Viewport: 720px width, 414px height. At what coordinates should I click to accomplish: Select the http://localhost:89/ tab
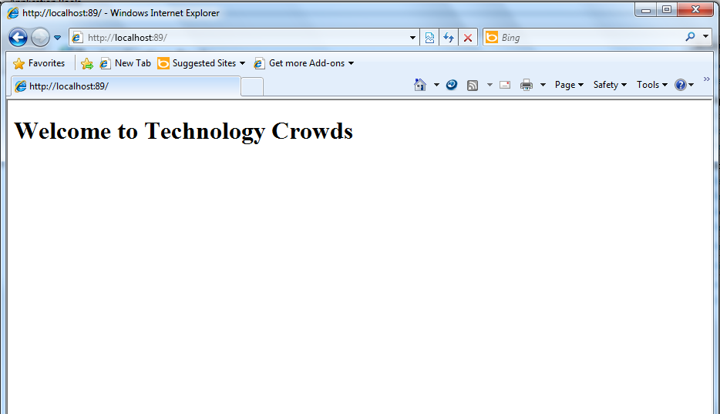(x=124, y=86)
